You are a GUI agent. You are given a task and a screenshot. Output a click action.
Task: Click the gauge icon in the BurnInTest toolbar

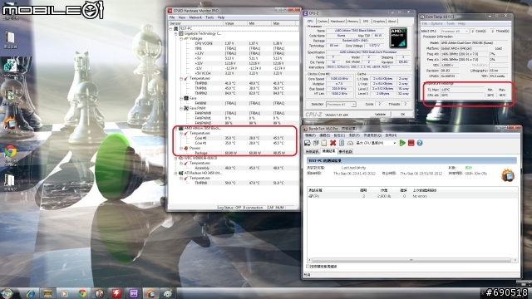point(350,143)
